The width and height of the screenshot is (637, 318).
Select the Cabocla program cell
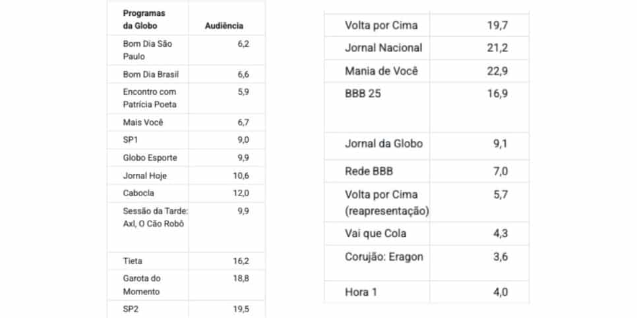coord(138,194)
